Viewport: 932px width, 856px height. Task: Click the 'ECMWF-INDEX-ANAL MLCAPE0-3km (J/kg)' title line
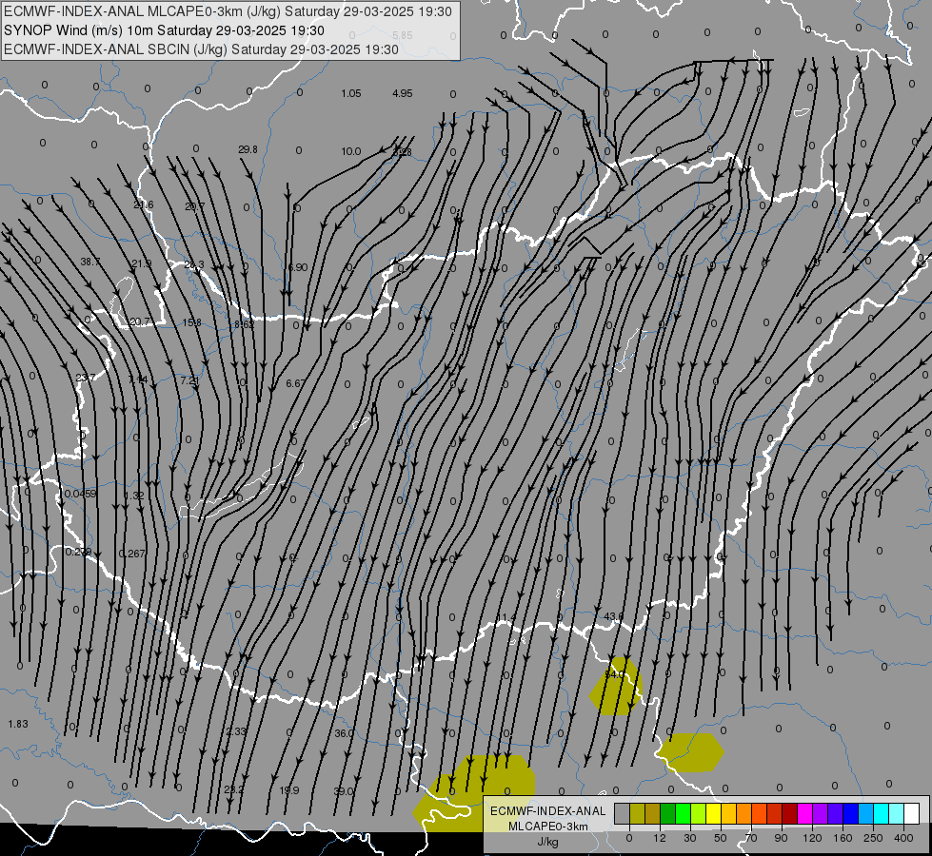tap(228, 11)
